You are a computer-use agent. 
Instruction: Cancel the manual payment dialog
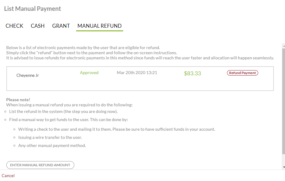tap(8, 176)
